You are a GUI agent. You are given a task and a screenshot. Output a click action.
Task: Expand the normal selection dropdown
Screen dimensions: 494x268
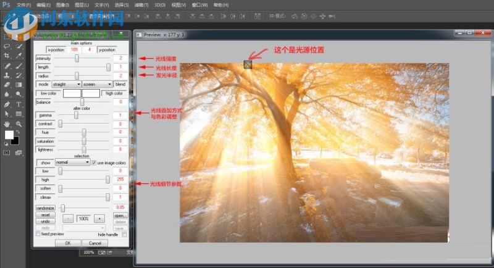coord(72,162)
